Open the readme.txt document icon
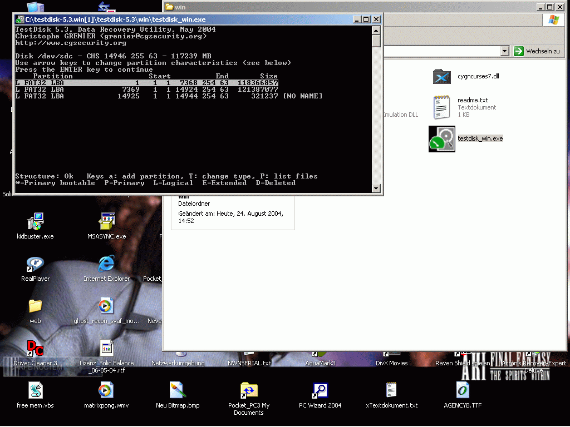The width and height of the screenshot is (570, 427). 441,107
